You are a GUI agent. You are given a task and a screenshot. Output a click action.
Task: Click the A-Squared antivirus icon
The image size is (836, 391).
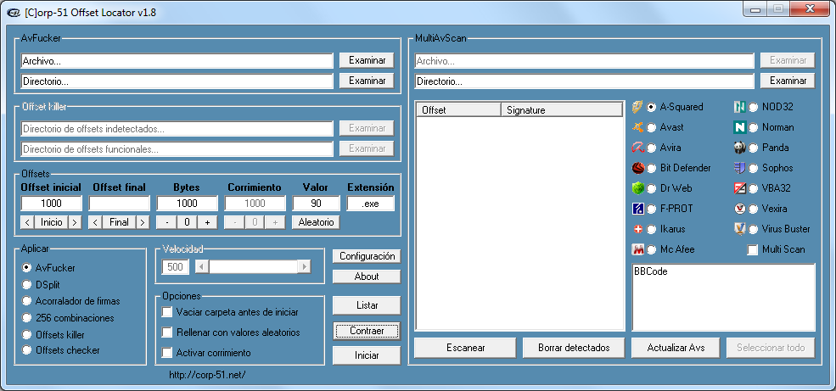637,107
